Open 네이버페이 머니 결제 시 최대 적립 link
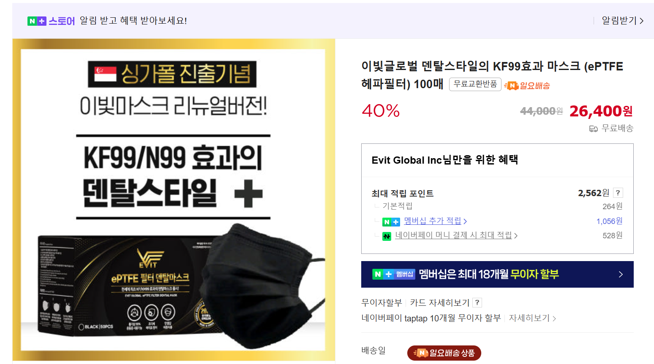 [453, 235]
